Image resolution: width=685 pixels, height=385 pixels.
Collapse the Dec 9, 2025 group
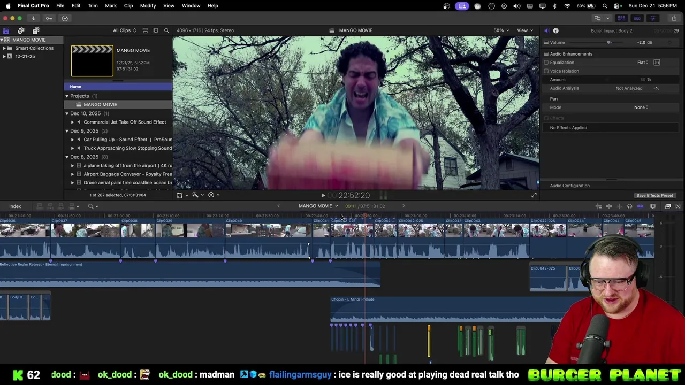point(67,131)
